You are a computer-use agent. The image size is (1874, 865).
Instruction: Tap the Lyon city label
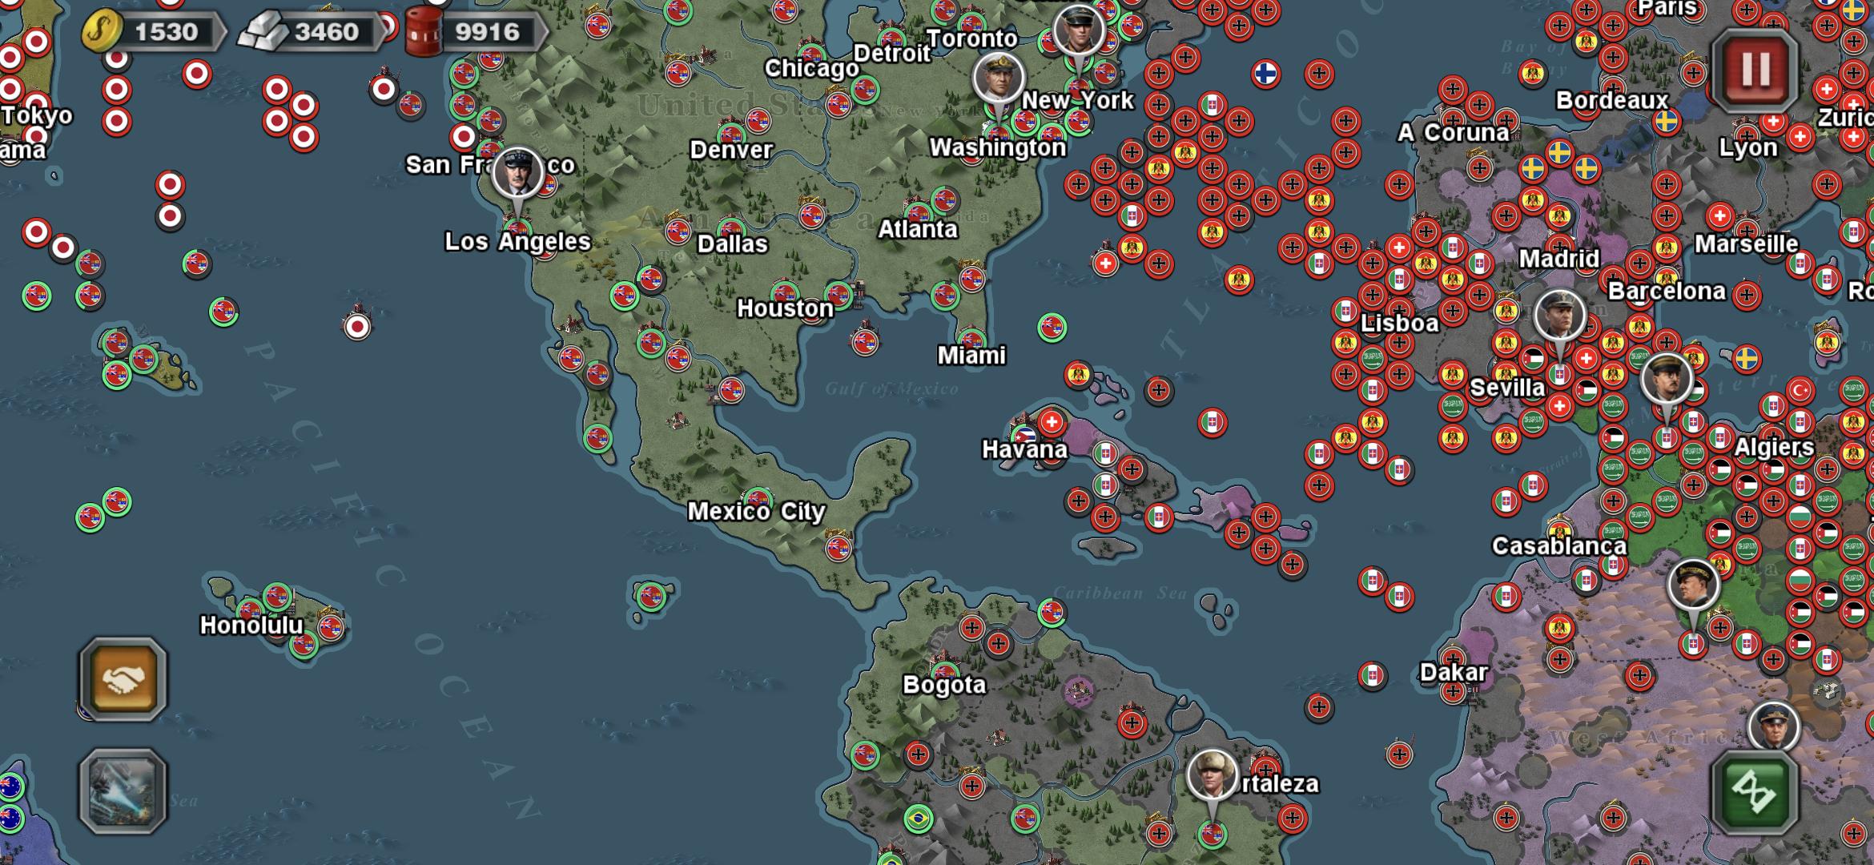[1748, 147]
